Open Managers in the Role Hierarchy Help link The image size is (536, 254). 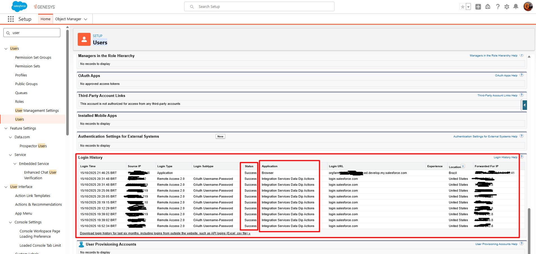(x=493, y=56)
